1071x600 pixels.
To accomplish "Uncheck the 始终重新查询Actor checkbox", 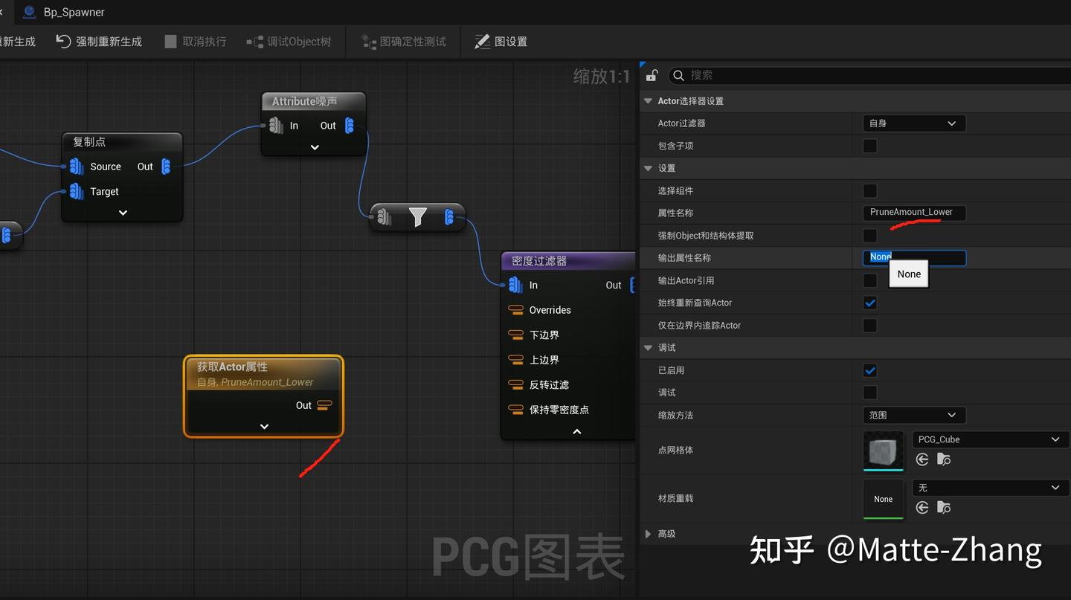I will coord(870,303).
